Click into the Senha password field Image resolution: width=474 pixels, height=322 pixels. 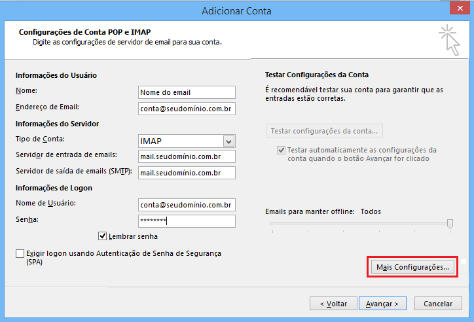[x=187, y=221]
